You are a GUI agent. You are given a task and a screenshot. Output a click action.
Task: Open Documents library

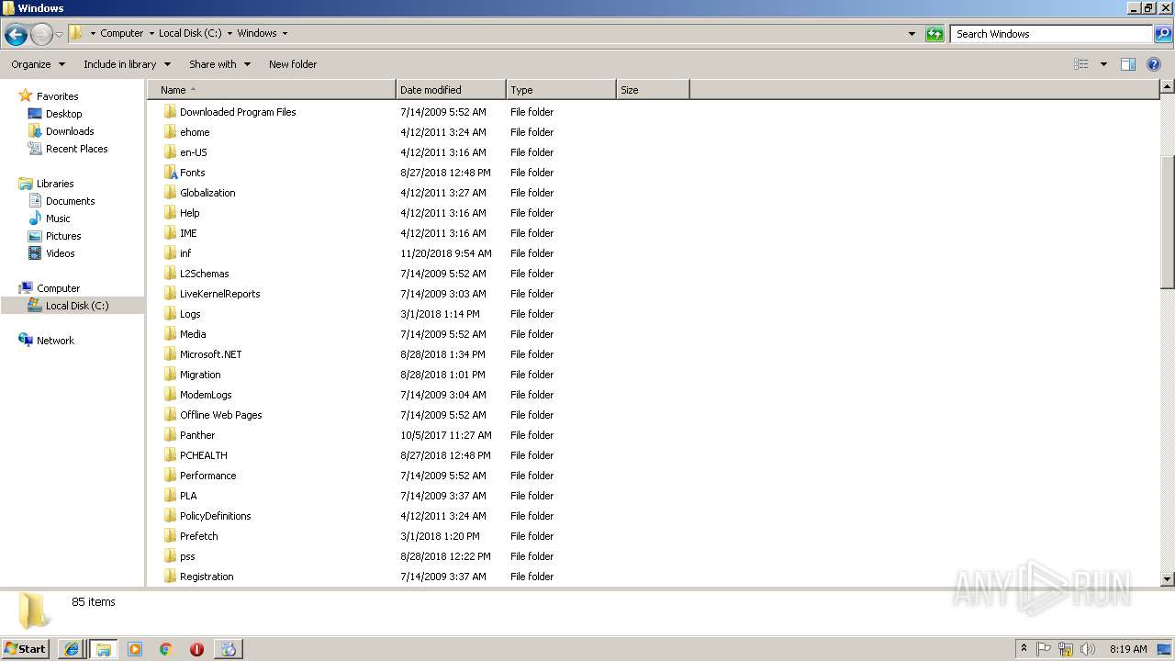pos(70,201)
